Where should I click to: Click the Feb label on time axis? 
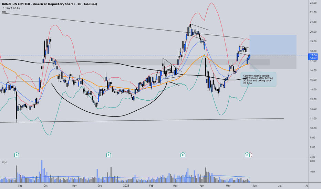point(151,186)
